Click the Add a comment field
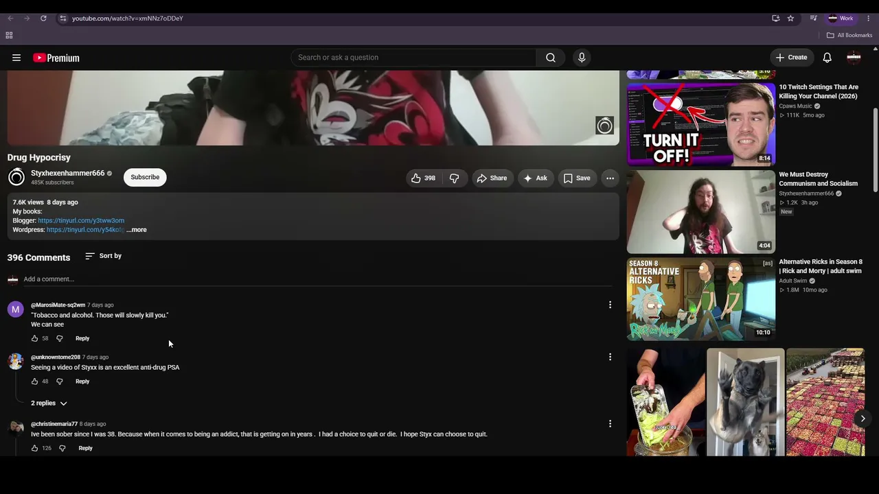Image resolution: width=879 pixels, height=494 pixels. (317, 279)
